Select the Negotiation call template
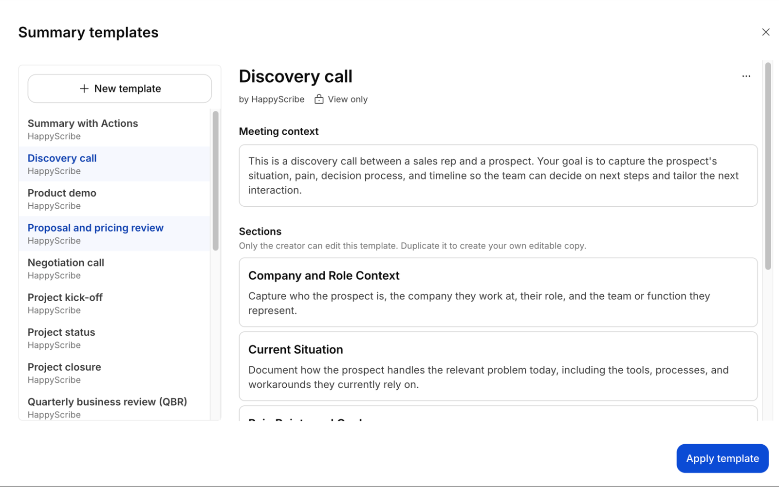The image size is (779, 487). (115, 269)
